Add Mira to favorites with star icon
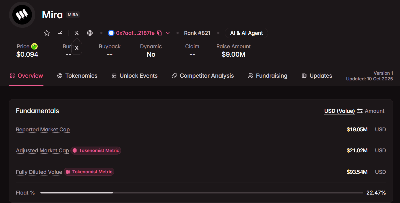The image size is (400, 203). point(47,33)
